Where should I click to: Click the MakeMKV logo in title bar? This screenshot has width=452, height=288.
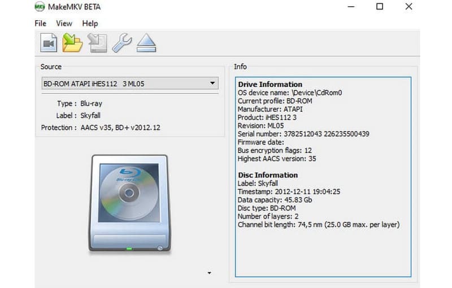click(40, 7)
